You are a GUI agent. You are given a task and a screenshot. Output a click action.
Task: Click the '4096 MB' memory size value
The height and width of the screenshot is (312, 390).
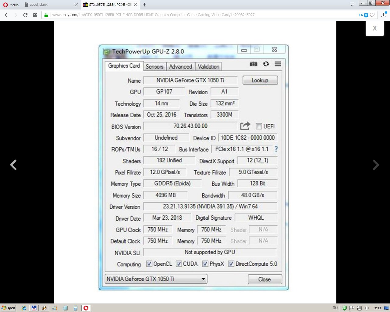click(165, 195)
